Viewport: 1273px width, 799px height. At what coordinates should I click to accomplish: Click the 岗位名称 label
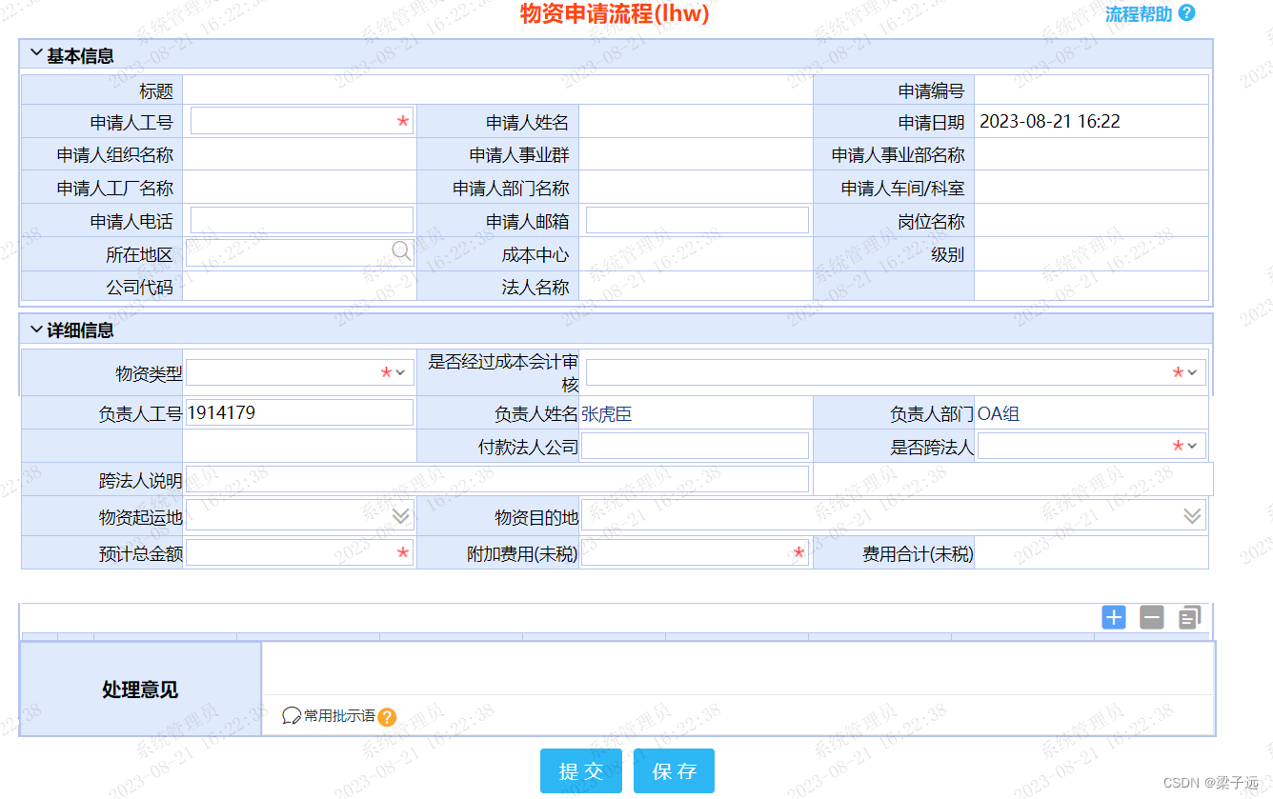[931, 221]
